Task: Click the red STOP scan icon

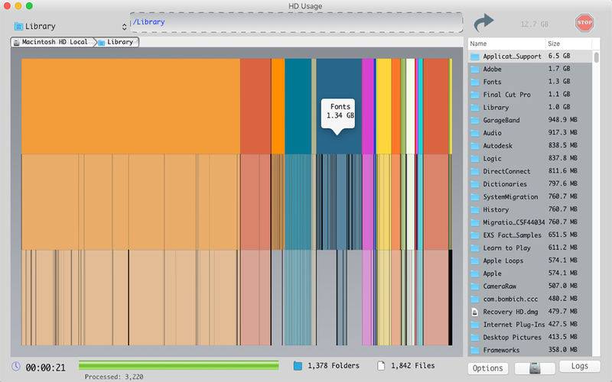Action: (x=584, y=23)
